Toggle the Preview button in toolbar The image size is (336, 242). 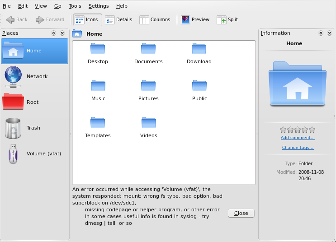[195, 19]
